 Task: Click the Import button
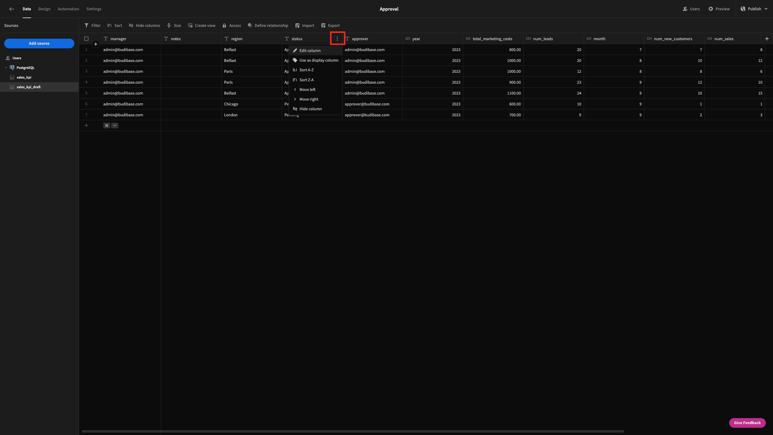pos(305,26)
